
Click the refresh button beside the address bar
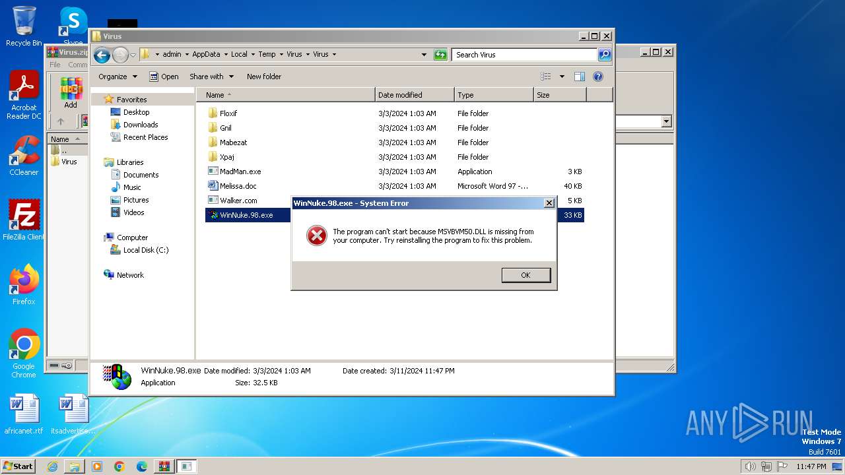[x=440, y=55]
